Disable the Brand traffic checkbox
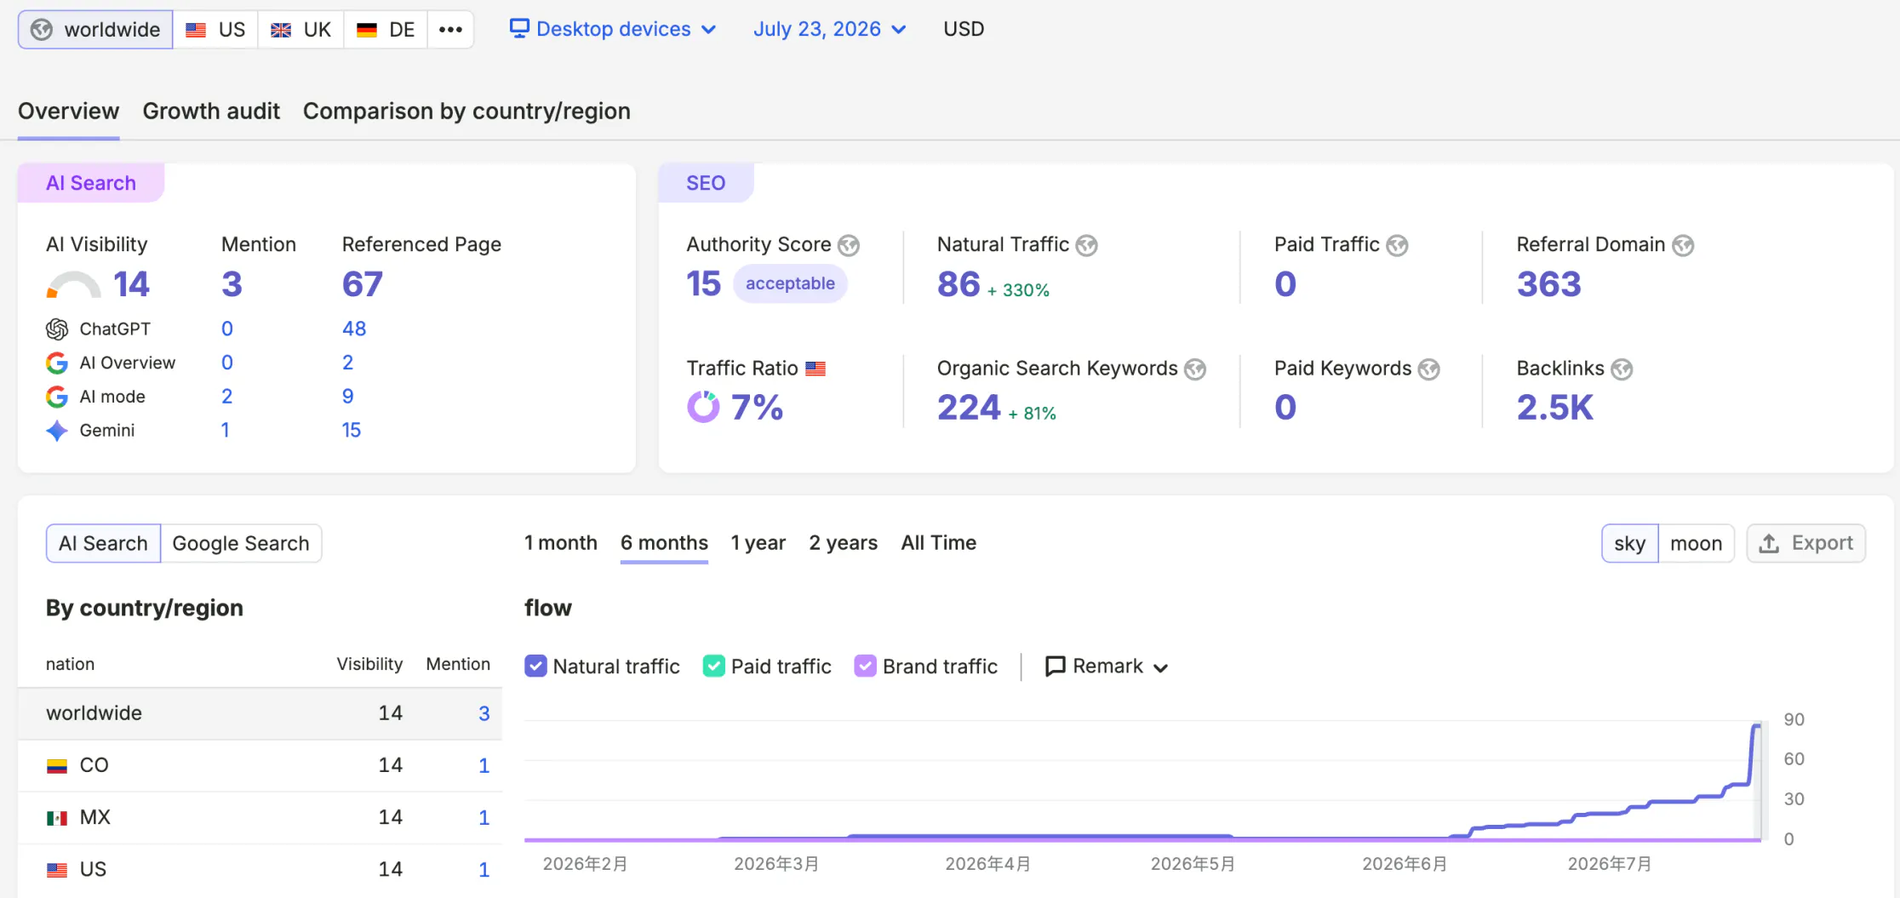This screenshot has width=1900, height=898. (865, 666)
